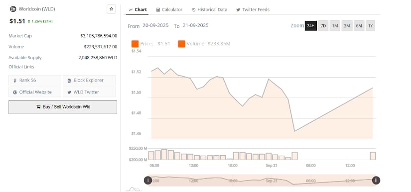
Task: Select the 6M zoom range
Action: point(359,26)
